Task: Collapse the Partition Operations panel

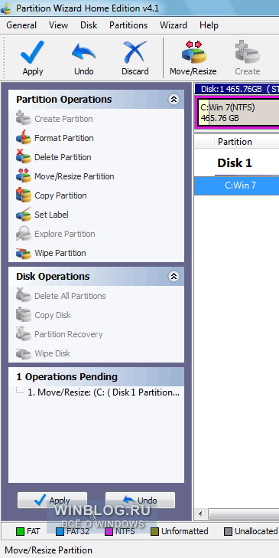Action: 174,100
